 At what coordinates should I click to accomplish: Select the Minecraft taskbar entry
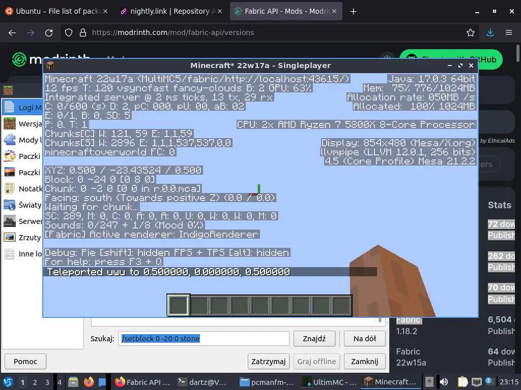click(391, 382)
